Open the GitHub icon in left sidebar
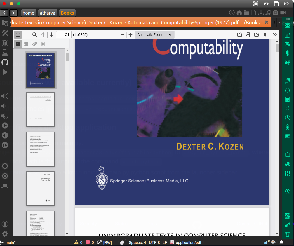Screen dimensions: 294x246 point(5,62)
